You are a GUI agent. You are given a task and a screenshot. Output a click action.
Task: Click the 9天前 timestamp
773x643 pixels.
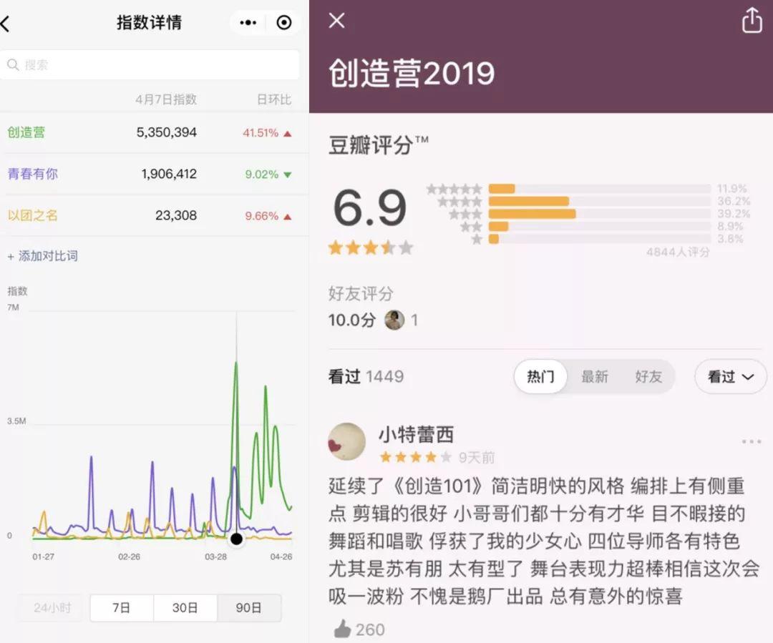click(x=477, y=458)
